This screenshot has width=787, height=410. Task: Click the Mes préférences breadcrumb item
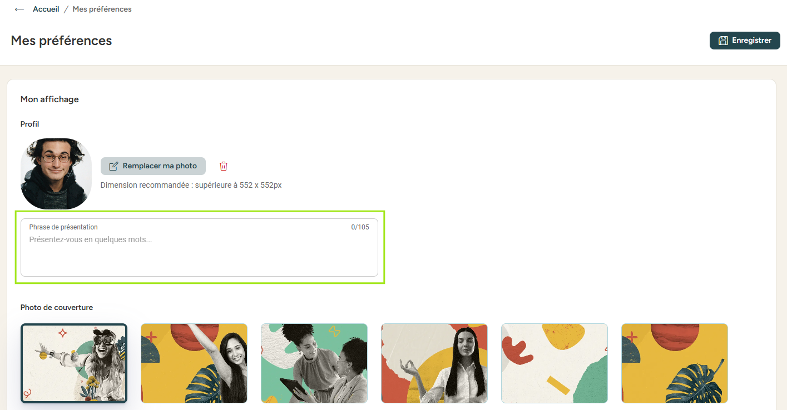(x=102, y=9)
